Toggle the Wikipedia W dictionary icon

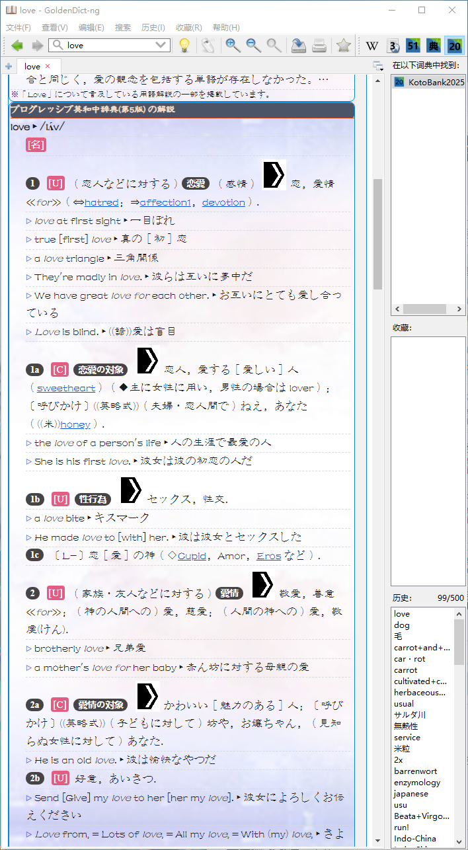coord(372,46)
